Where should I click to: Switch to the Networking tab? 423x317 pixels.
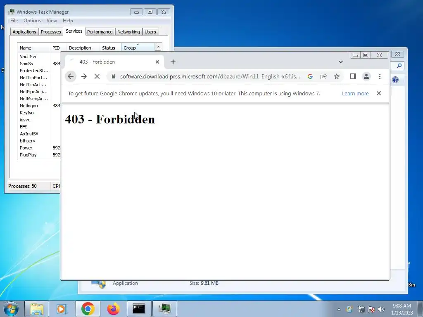(128, 32)
